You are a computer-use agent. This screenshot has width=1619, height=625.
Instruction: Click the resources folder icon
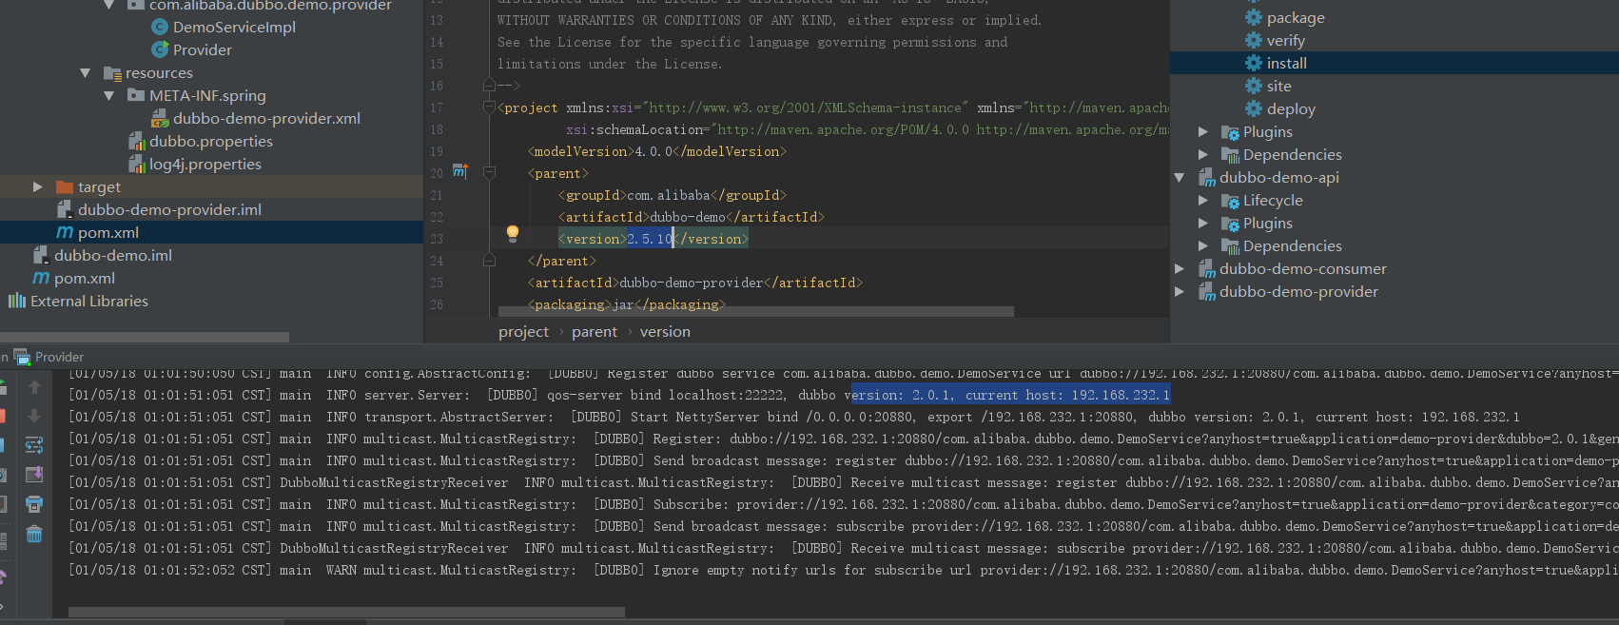coord(112,73)
